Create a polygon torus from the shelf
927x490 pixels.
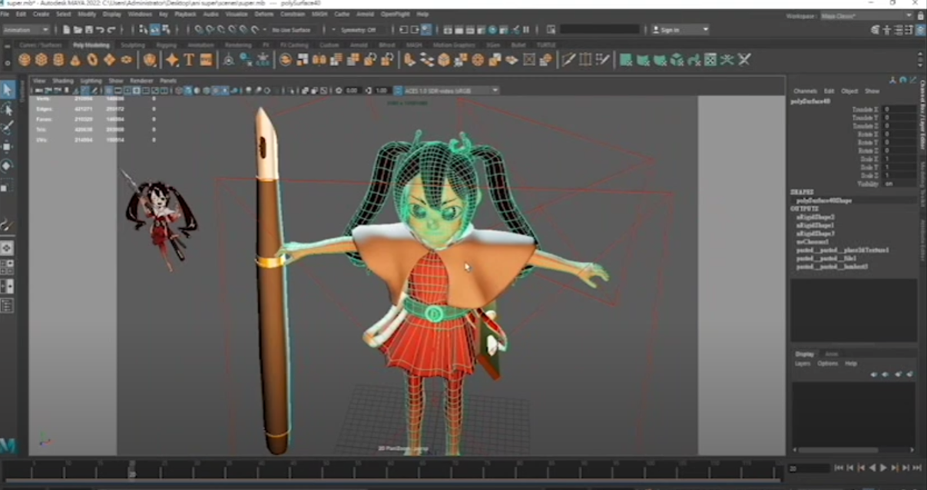coord(92,60)
